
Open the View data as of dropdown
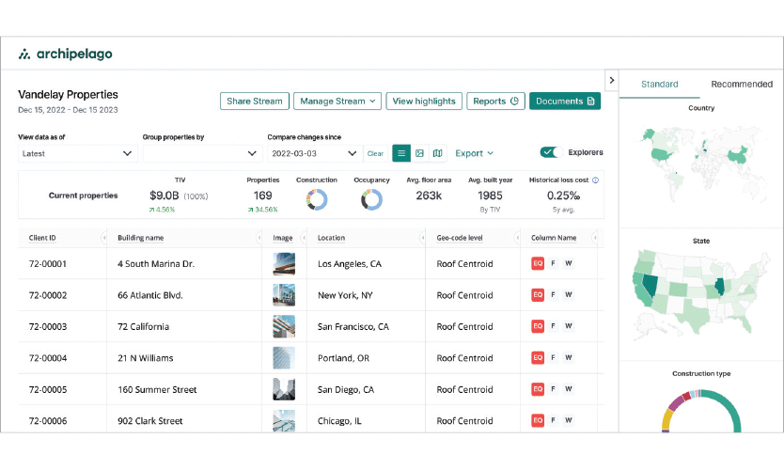(77, 153)
